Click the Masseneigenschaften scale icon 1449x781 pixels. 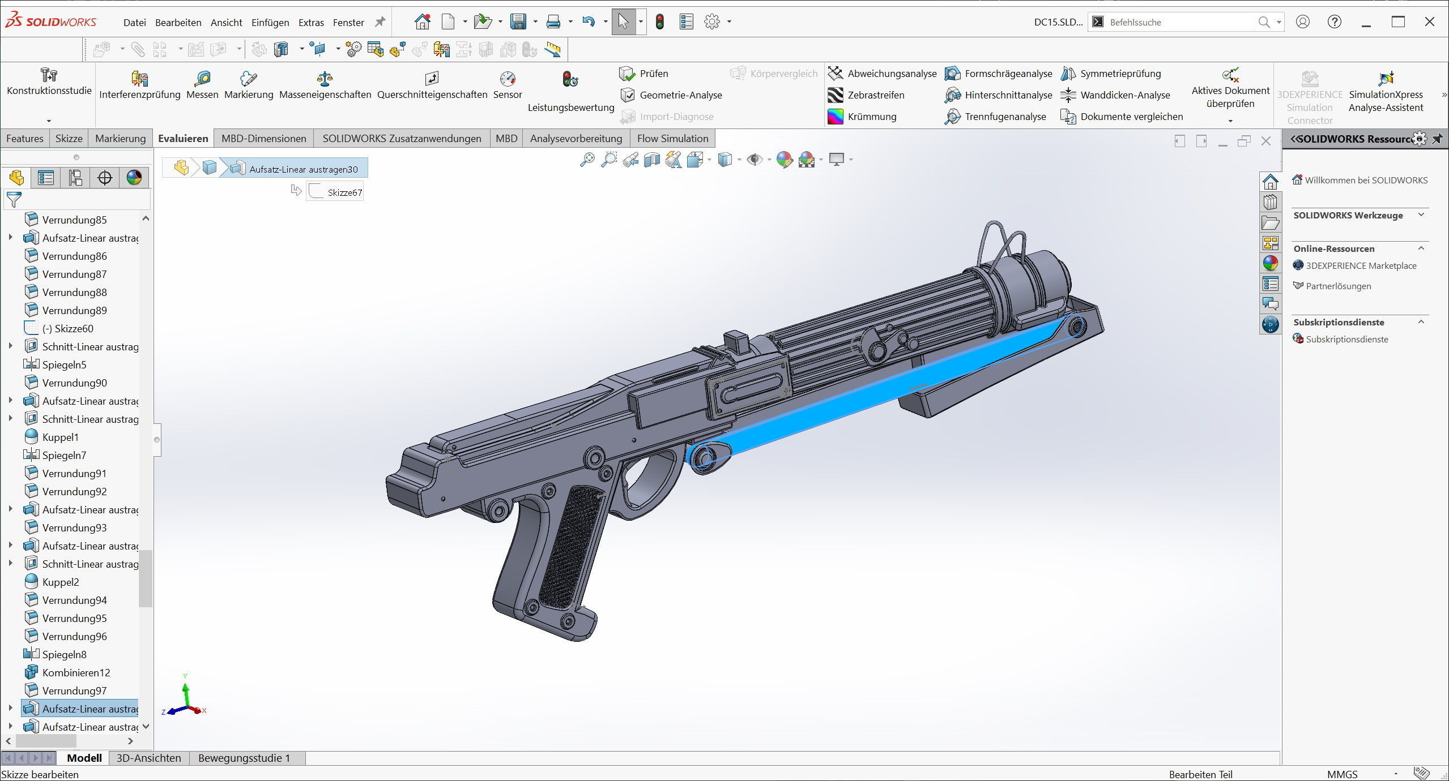325,79
